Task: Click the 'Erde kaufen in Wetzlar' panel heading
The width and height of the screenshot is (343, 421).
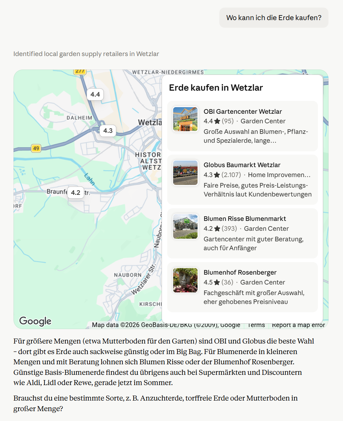Action: click(x=216, y=88)
